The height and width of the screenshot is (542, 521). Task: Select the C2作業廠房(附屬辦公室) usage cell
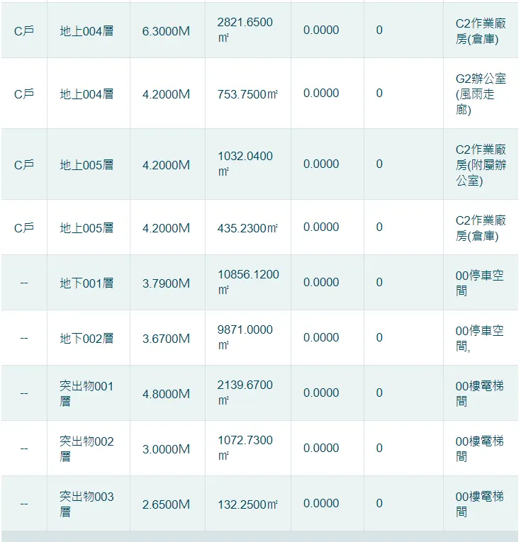[x=481, y=164]
